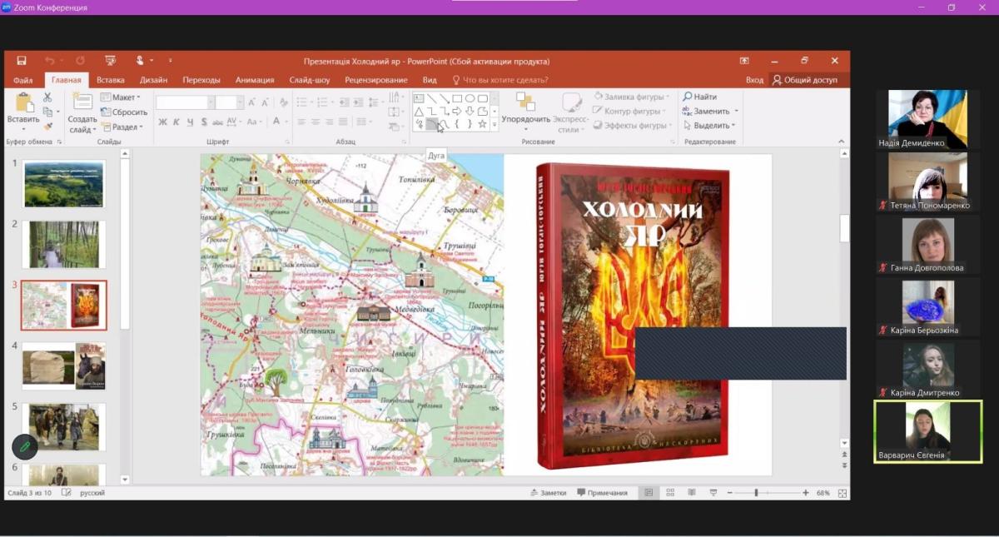Select slide 4 thumbnail in slide panel

tap(64, 365)
